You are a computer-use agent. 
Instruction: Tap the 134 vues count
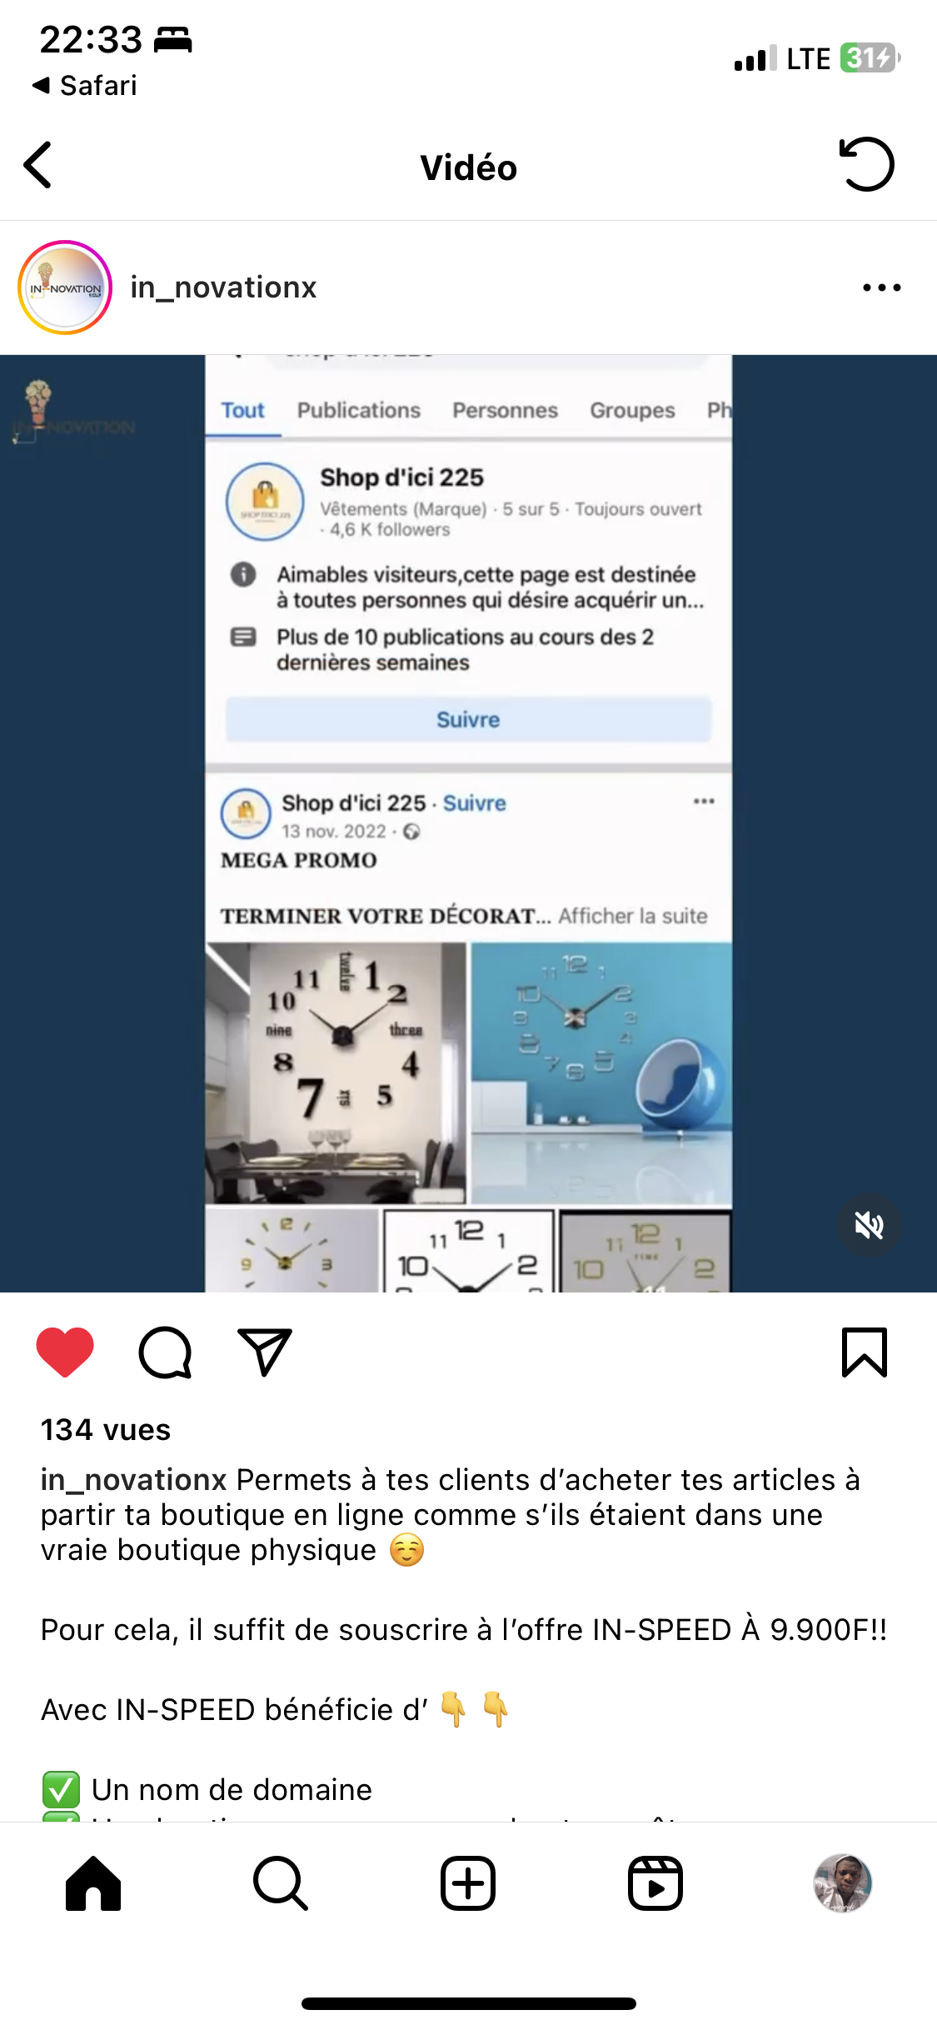click(x=106, y=1429)
